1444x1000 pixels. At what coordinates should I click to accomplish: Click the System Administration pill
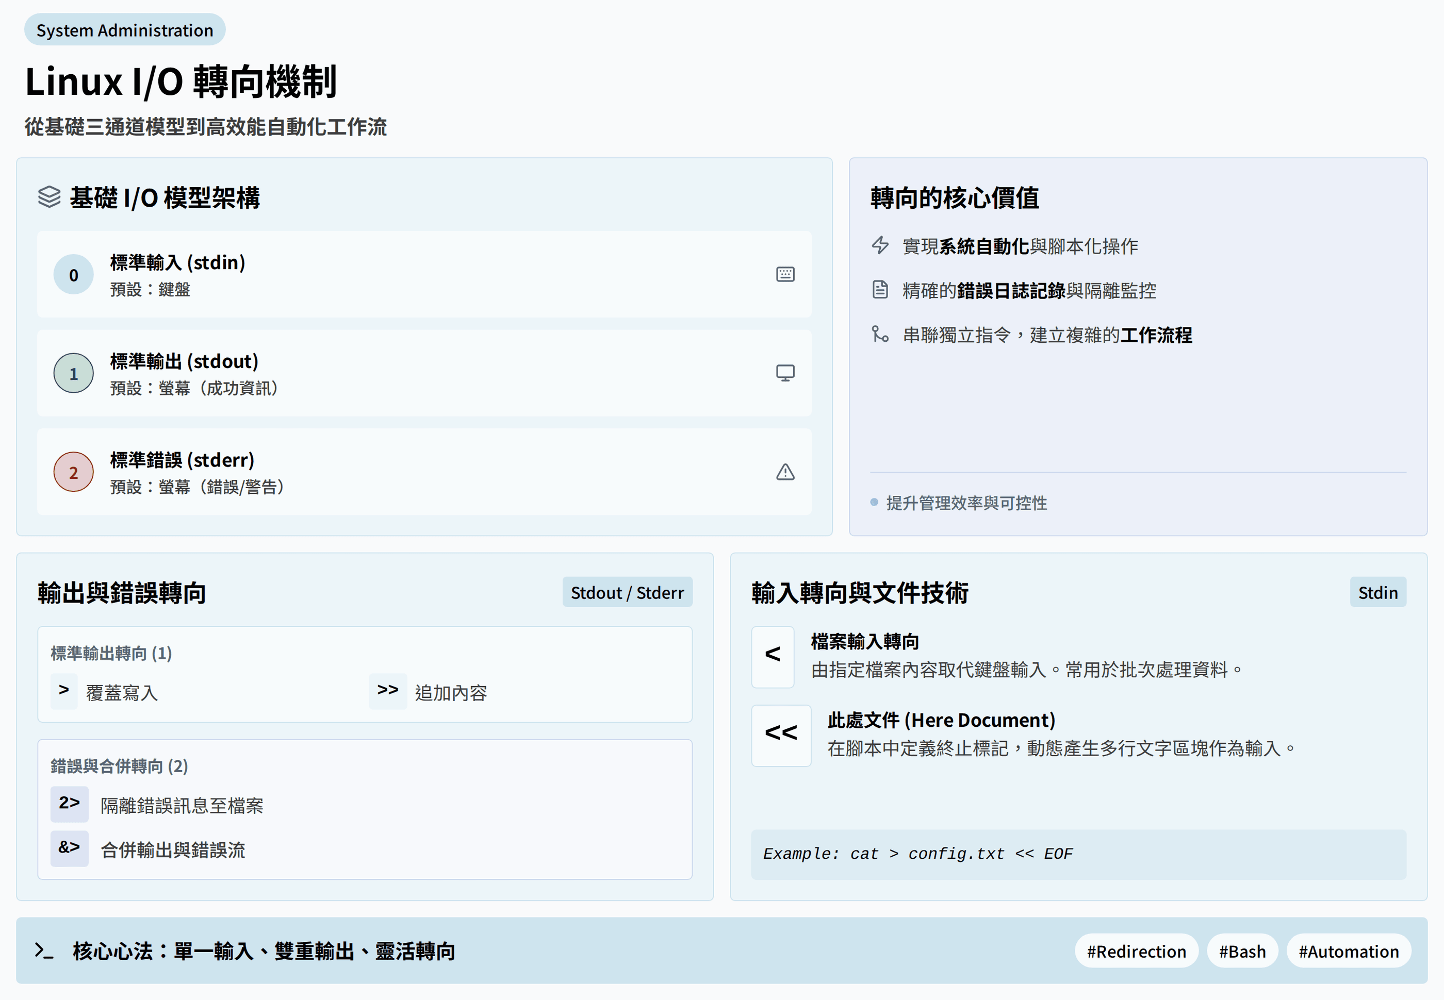point(125,30)
